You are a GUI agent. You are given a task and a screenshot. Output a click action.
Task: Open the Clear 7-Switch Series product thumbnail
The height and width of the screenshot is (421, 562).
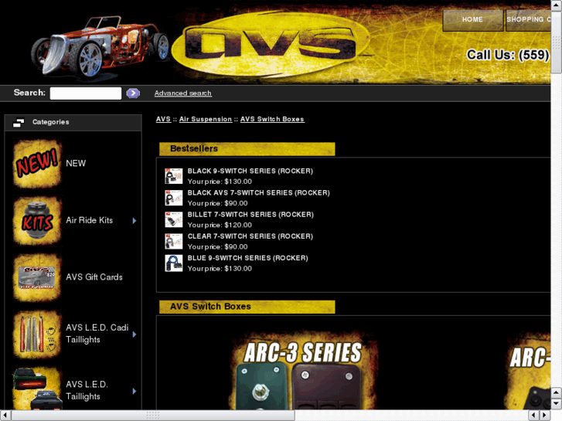coord(174,242)
